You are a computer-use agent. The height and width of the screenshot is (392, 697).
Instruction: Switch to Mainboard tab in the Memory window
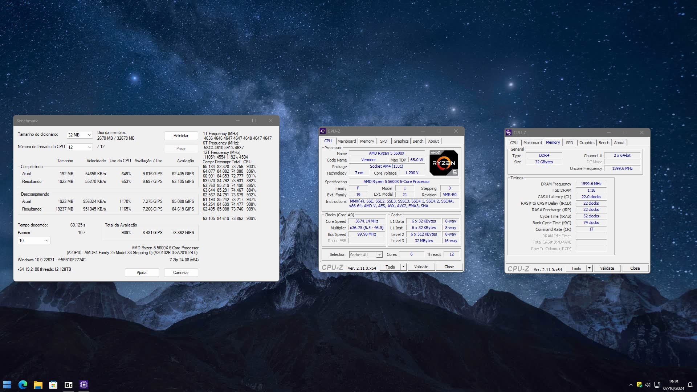click(533, 143)
